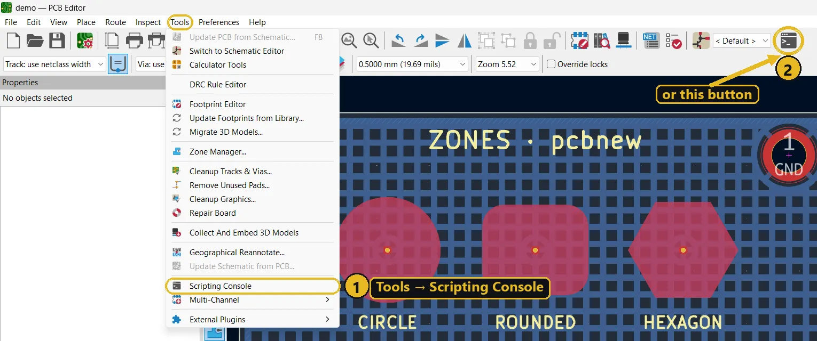Image resolution: width=817 pixels, height=341 pixels.
Task: Select Cleanup Graphics menu item
Action: pos(253,199)
